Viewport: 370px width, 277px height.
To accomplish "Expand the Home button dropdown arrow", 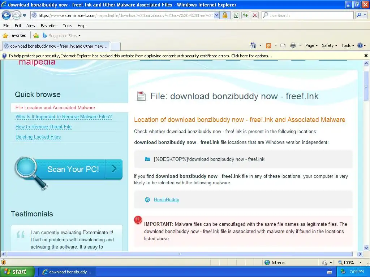I will point(260,45).
